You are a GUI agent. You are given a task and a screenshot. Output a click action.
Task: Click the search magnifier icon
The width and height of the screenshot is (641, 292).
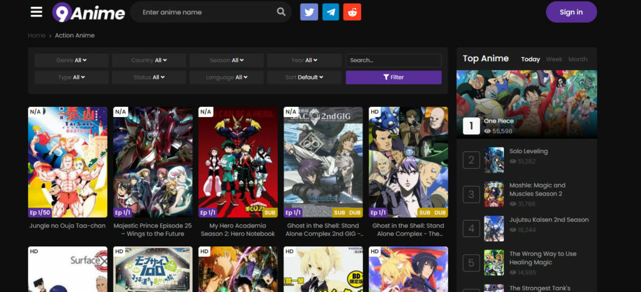tap(281, 12)
